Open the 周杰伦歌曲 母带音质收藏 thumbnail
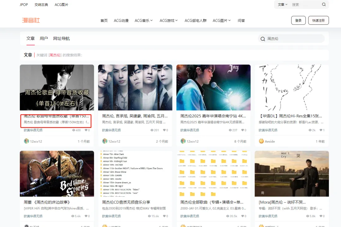341x227 pixels. pos(57,87)
